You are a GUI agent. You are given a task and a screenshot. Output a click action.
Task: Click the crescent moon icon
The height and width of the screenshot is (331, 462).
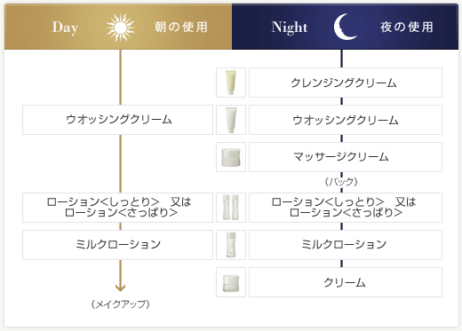click(x=345, y=27)
